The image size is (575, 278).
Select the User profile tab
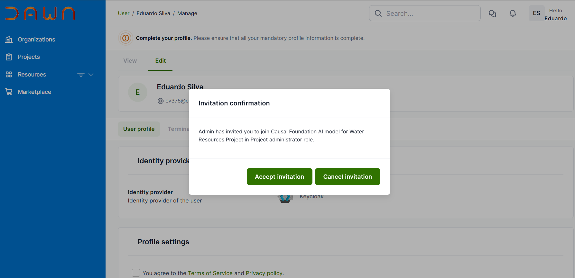click(139, 129)
